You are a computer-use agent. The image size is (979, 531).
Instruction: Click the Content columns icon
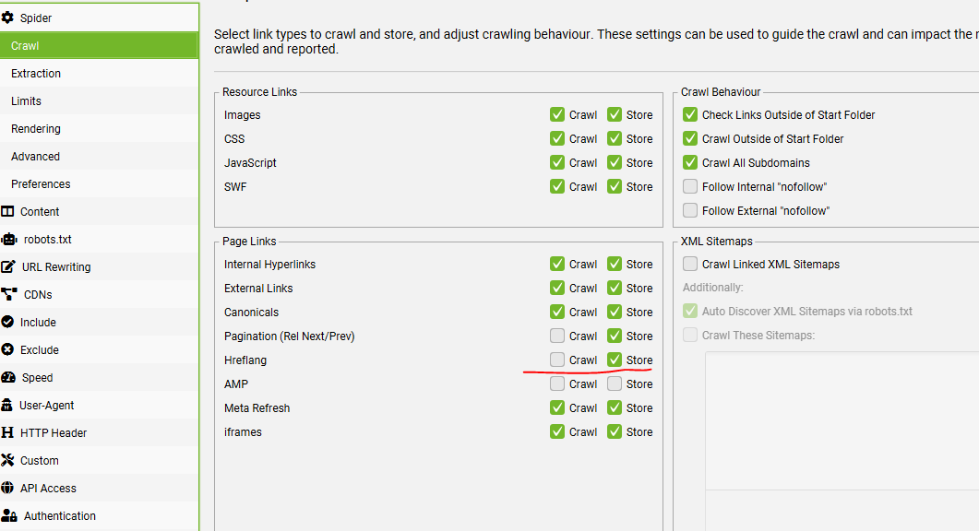click(x=8, y=211)
